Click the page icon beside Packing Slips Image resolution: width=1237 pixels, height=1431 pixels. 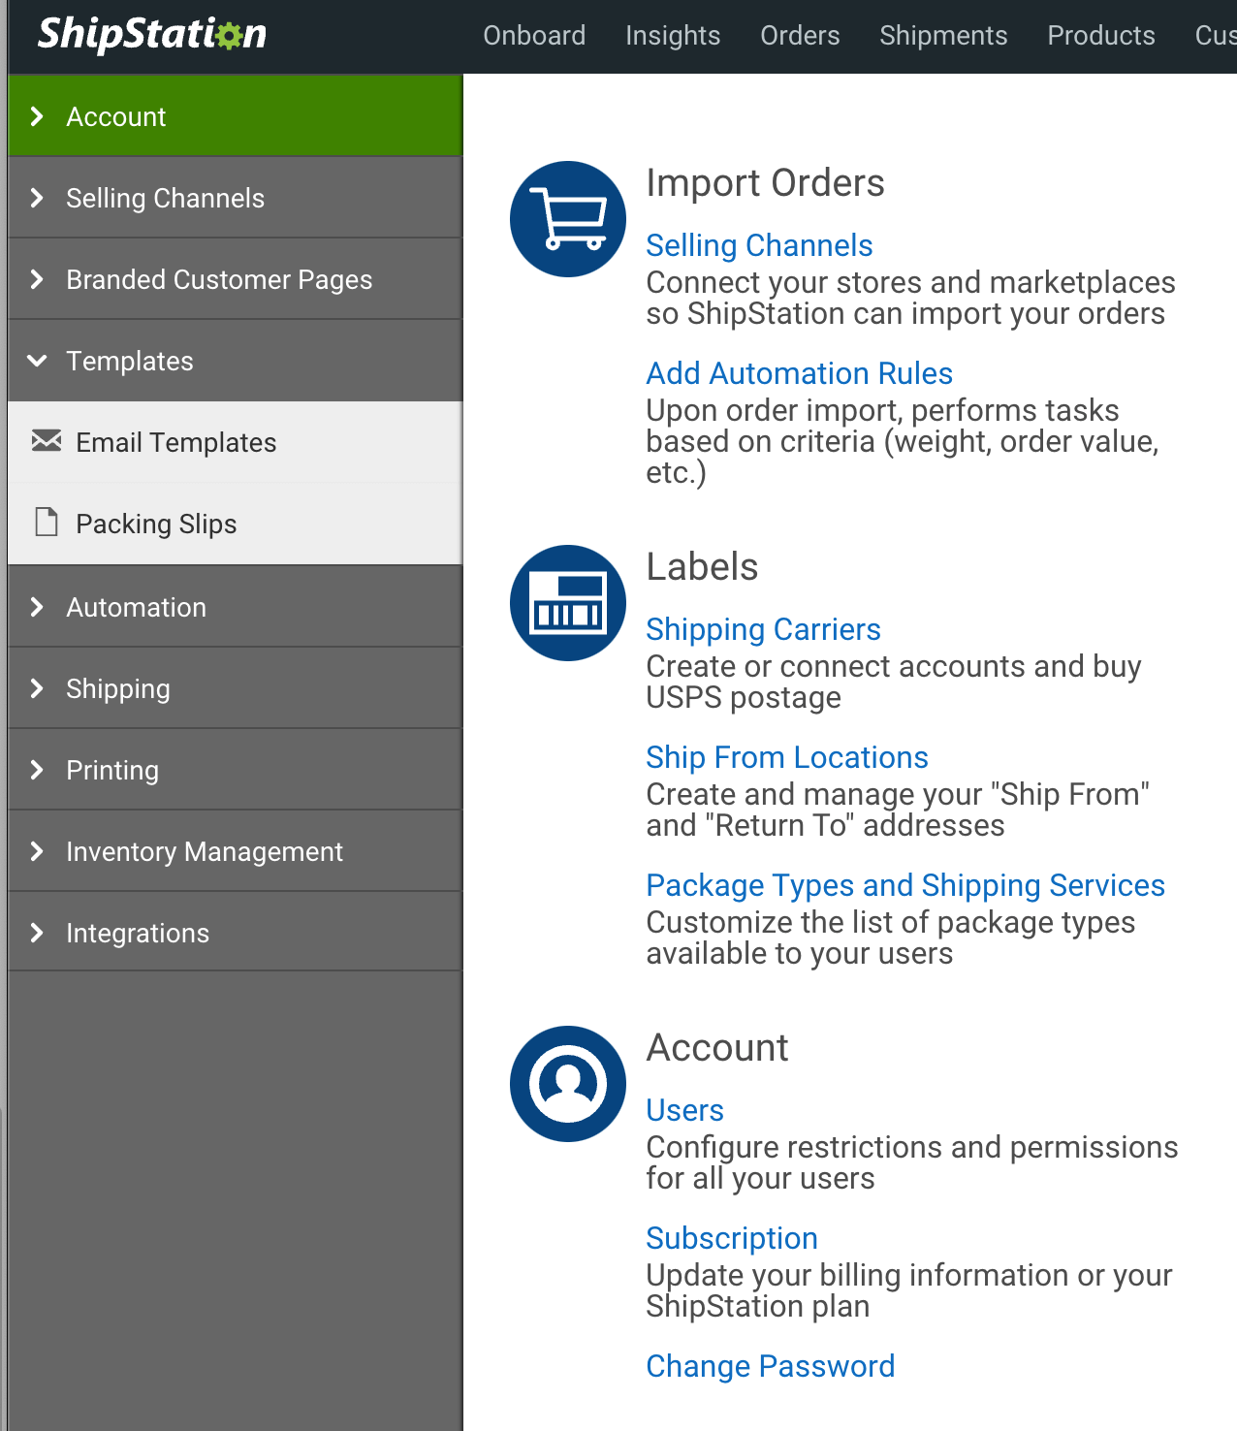click(46, 523)
